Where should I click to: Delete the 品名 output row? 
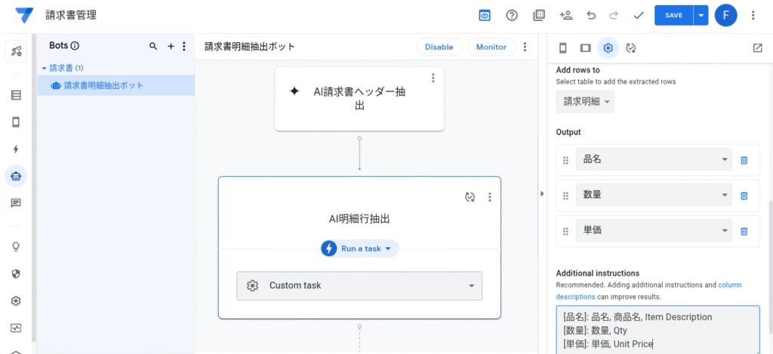pyautogui.click(x=744, y=160)
